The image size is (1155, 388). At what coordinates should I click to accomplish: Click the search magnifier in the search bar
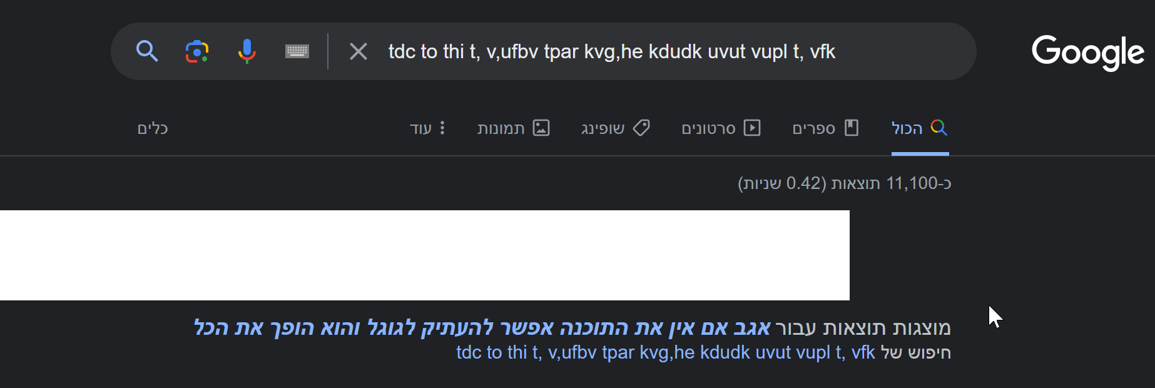point(147,51)
